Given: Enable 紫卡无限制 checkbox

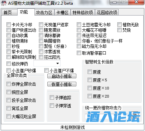Looking at the screenshot, I should pyautogui.click(x=8, y=52).
